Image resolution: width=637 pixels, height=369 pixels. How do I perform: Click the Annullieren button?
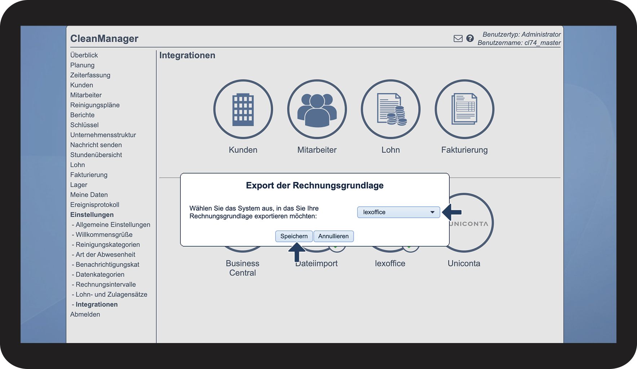[333, 236]
